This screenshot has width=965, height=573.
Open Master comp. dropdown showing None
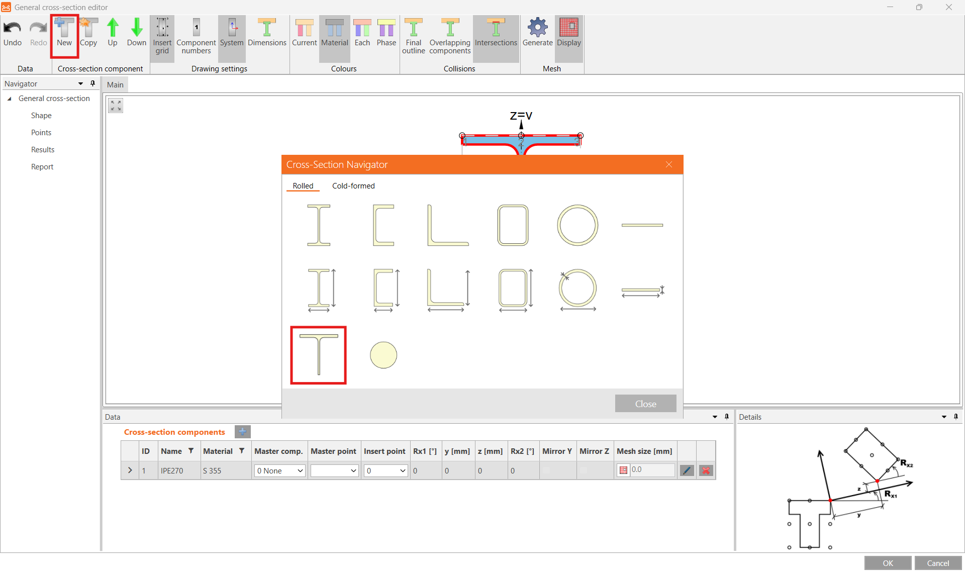280,470
